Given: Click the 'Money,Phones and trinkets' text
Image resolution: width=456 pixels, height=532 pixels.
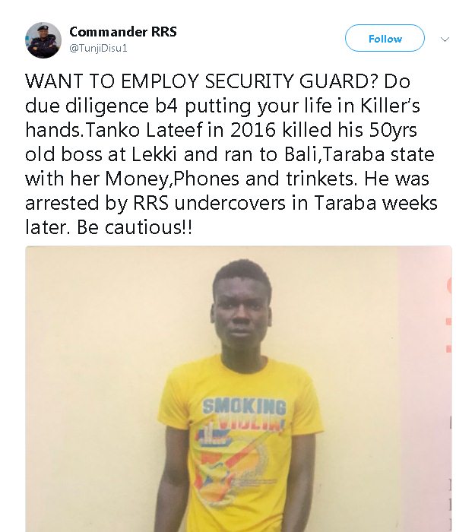Looking at the screenshot, I should [x=231, y=179].
